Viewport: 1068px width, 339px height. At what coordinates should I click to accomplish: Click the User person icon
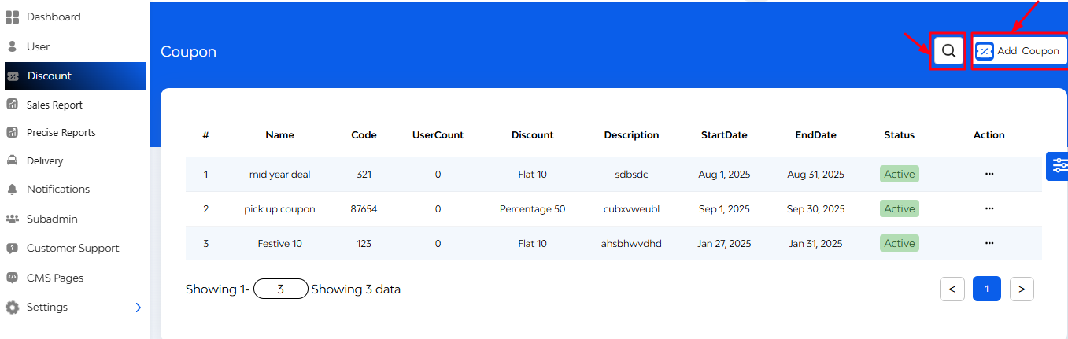[x=12, y=46]
